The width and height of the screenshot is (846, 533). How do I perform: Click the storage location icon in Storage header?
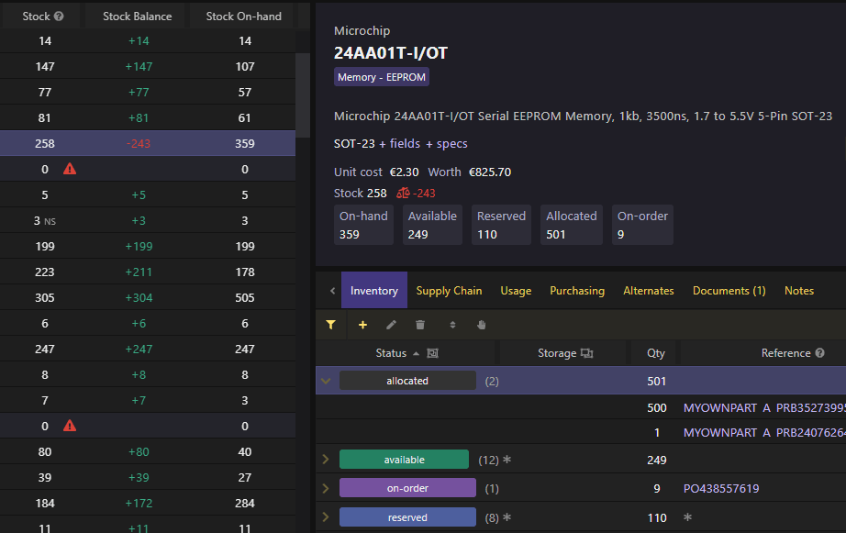click(587, 353)
